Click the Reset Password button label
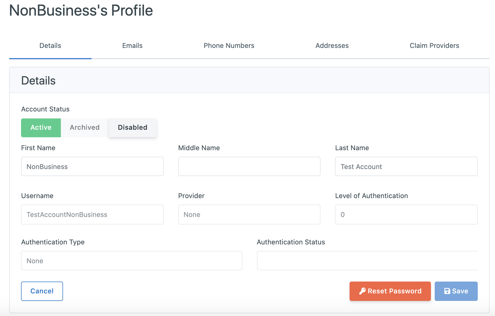This screenshot has width=495, height=316. click(x=395, y=291)
